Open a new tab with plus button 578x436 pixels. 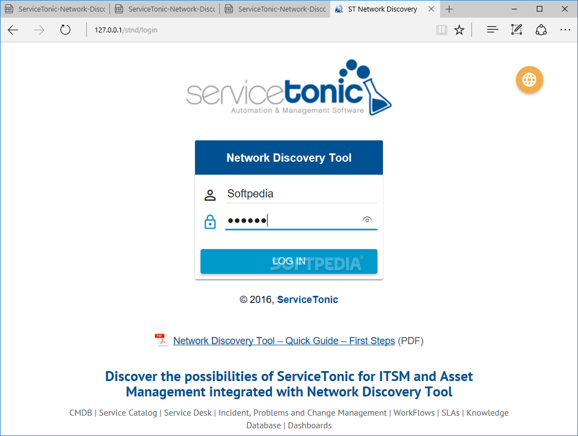(449, 9)
